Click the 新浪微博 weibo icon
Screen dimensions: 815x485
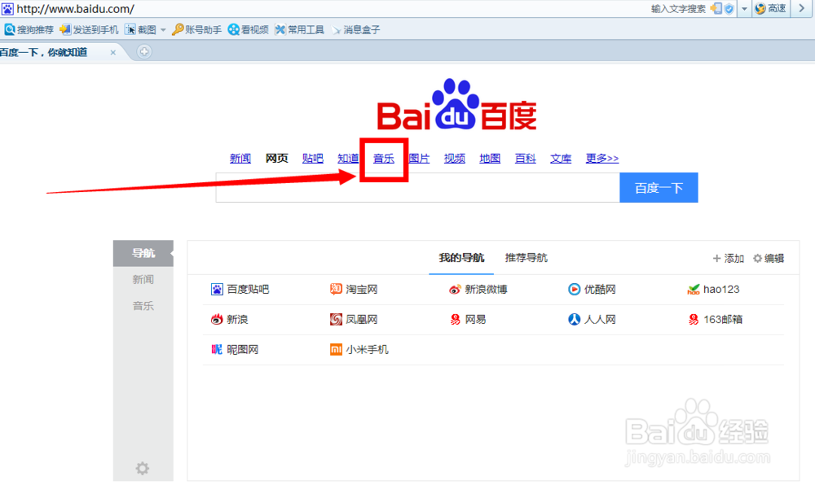[455, 290]
